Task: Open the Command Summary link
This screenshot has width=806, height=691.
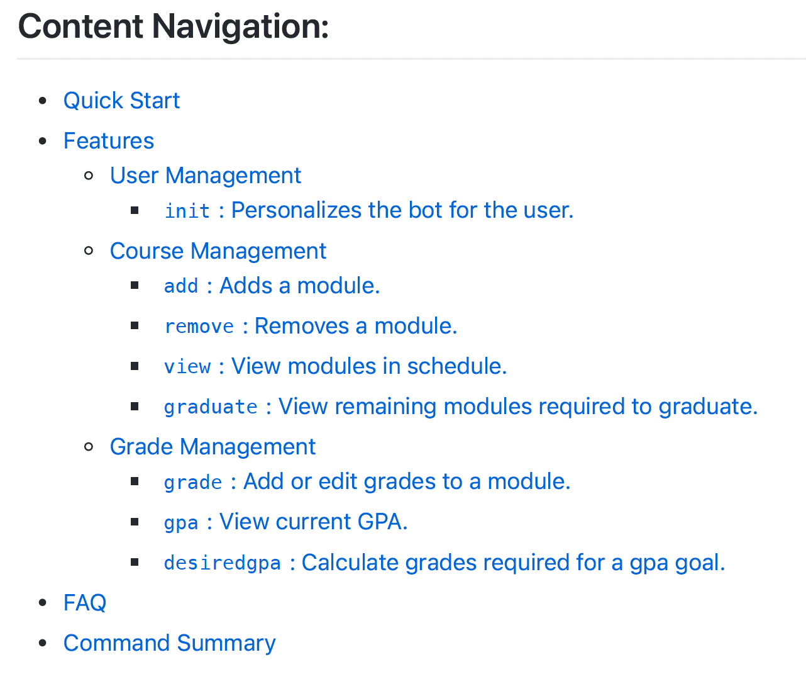Action: pyautogui.click(x=169, y=643)
